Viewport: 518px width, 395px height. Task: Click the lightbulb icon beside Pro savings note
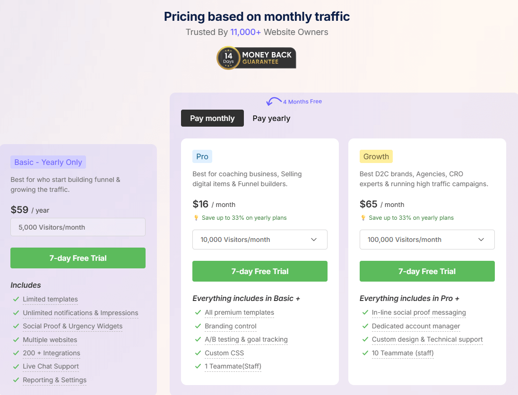pos(197,218)
